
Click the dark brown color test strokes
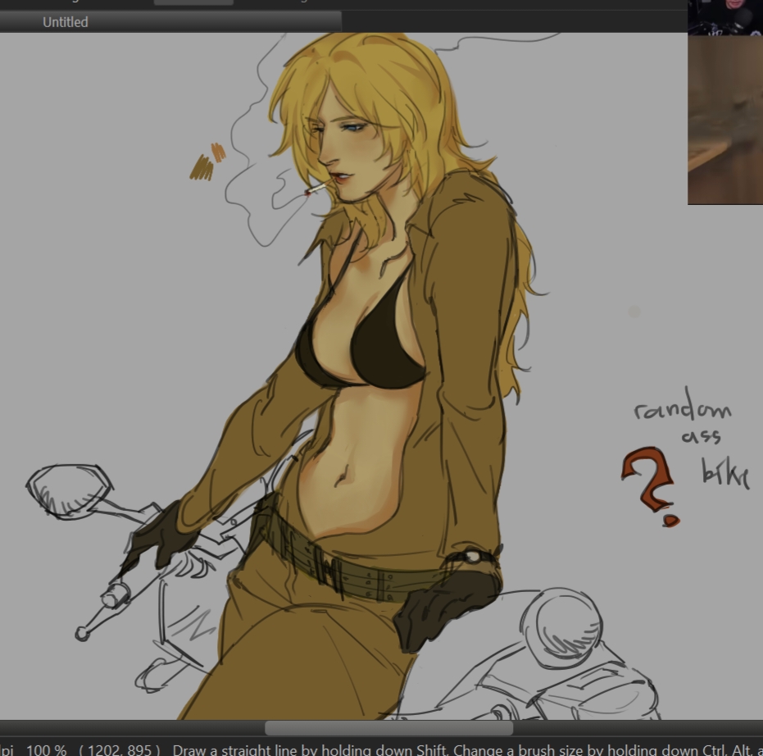pos(202,168)
